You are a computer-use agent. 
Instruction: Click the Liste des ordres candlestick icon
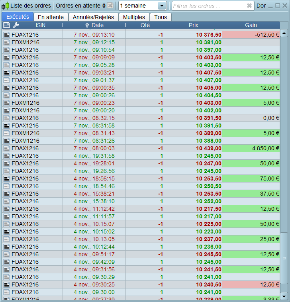pos(5,6)
